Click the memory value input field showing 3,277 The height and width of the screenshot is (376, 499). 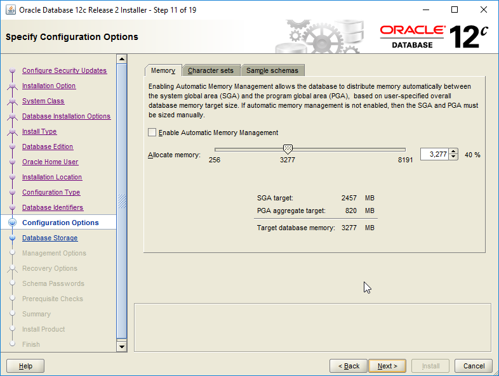[434, 154]
